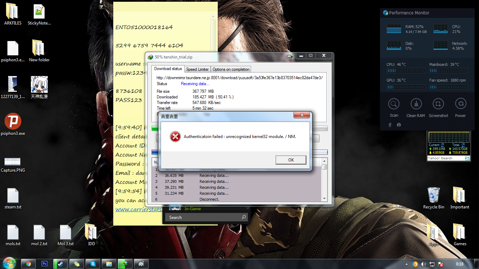
Task: Click the Facebook icon in Performance Monitor
Action: click(x=390, y=125)
